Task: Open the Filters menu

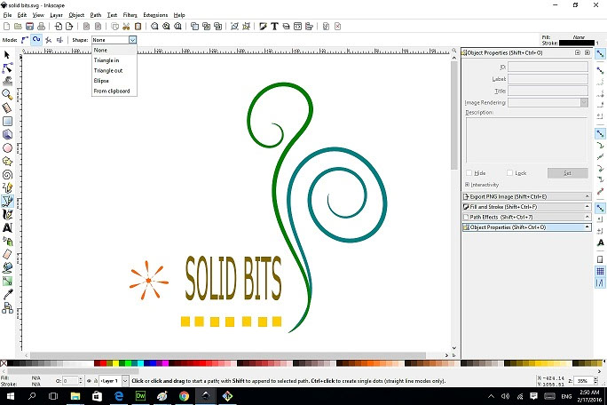Action: (x=130, y=15)
